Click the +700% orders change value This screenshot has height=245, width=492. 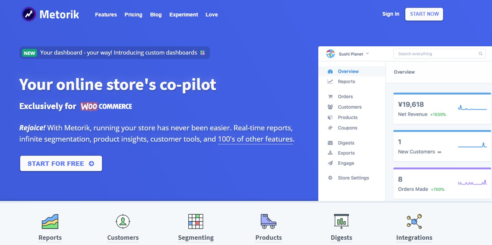point(437,189)
